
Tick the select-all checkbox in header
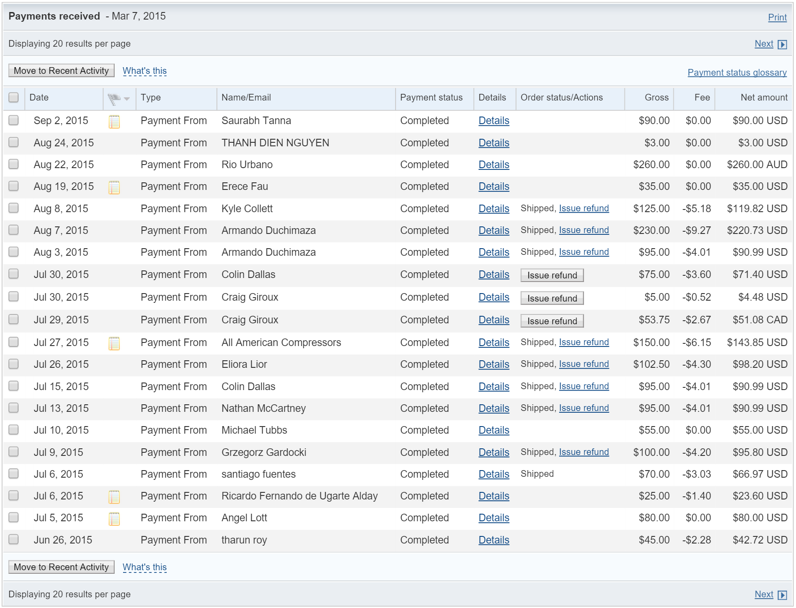14,97
